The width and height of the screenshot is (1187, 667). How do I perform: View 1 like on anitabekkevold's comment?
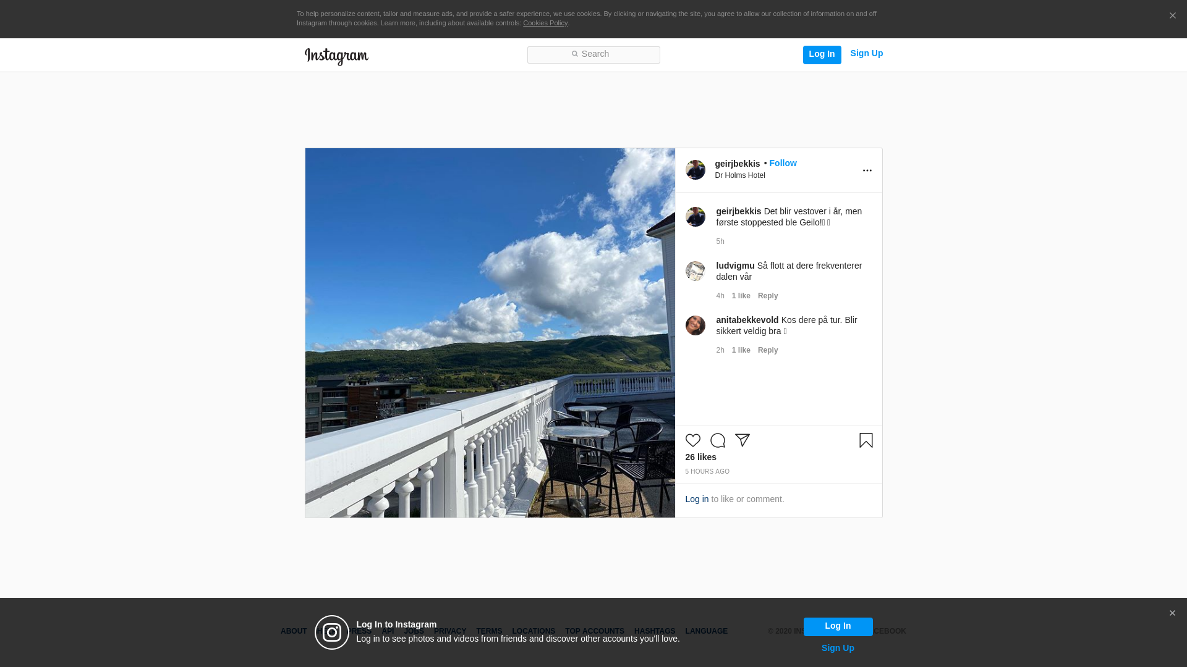point(741,350)
